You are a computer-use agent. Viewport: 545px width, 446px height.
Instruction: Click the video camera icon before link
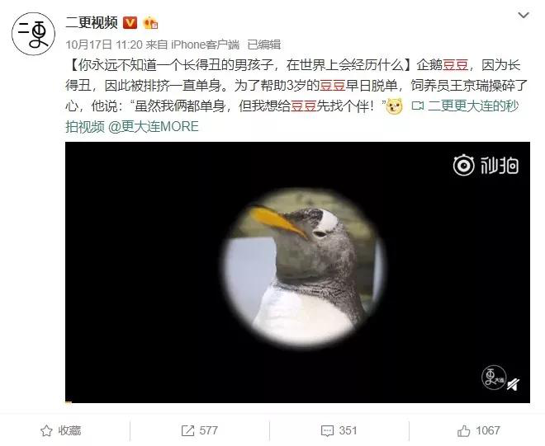pyautogui.click(x=417, y=106)
